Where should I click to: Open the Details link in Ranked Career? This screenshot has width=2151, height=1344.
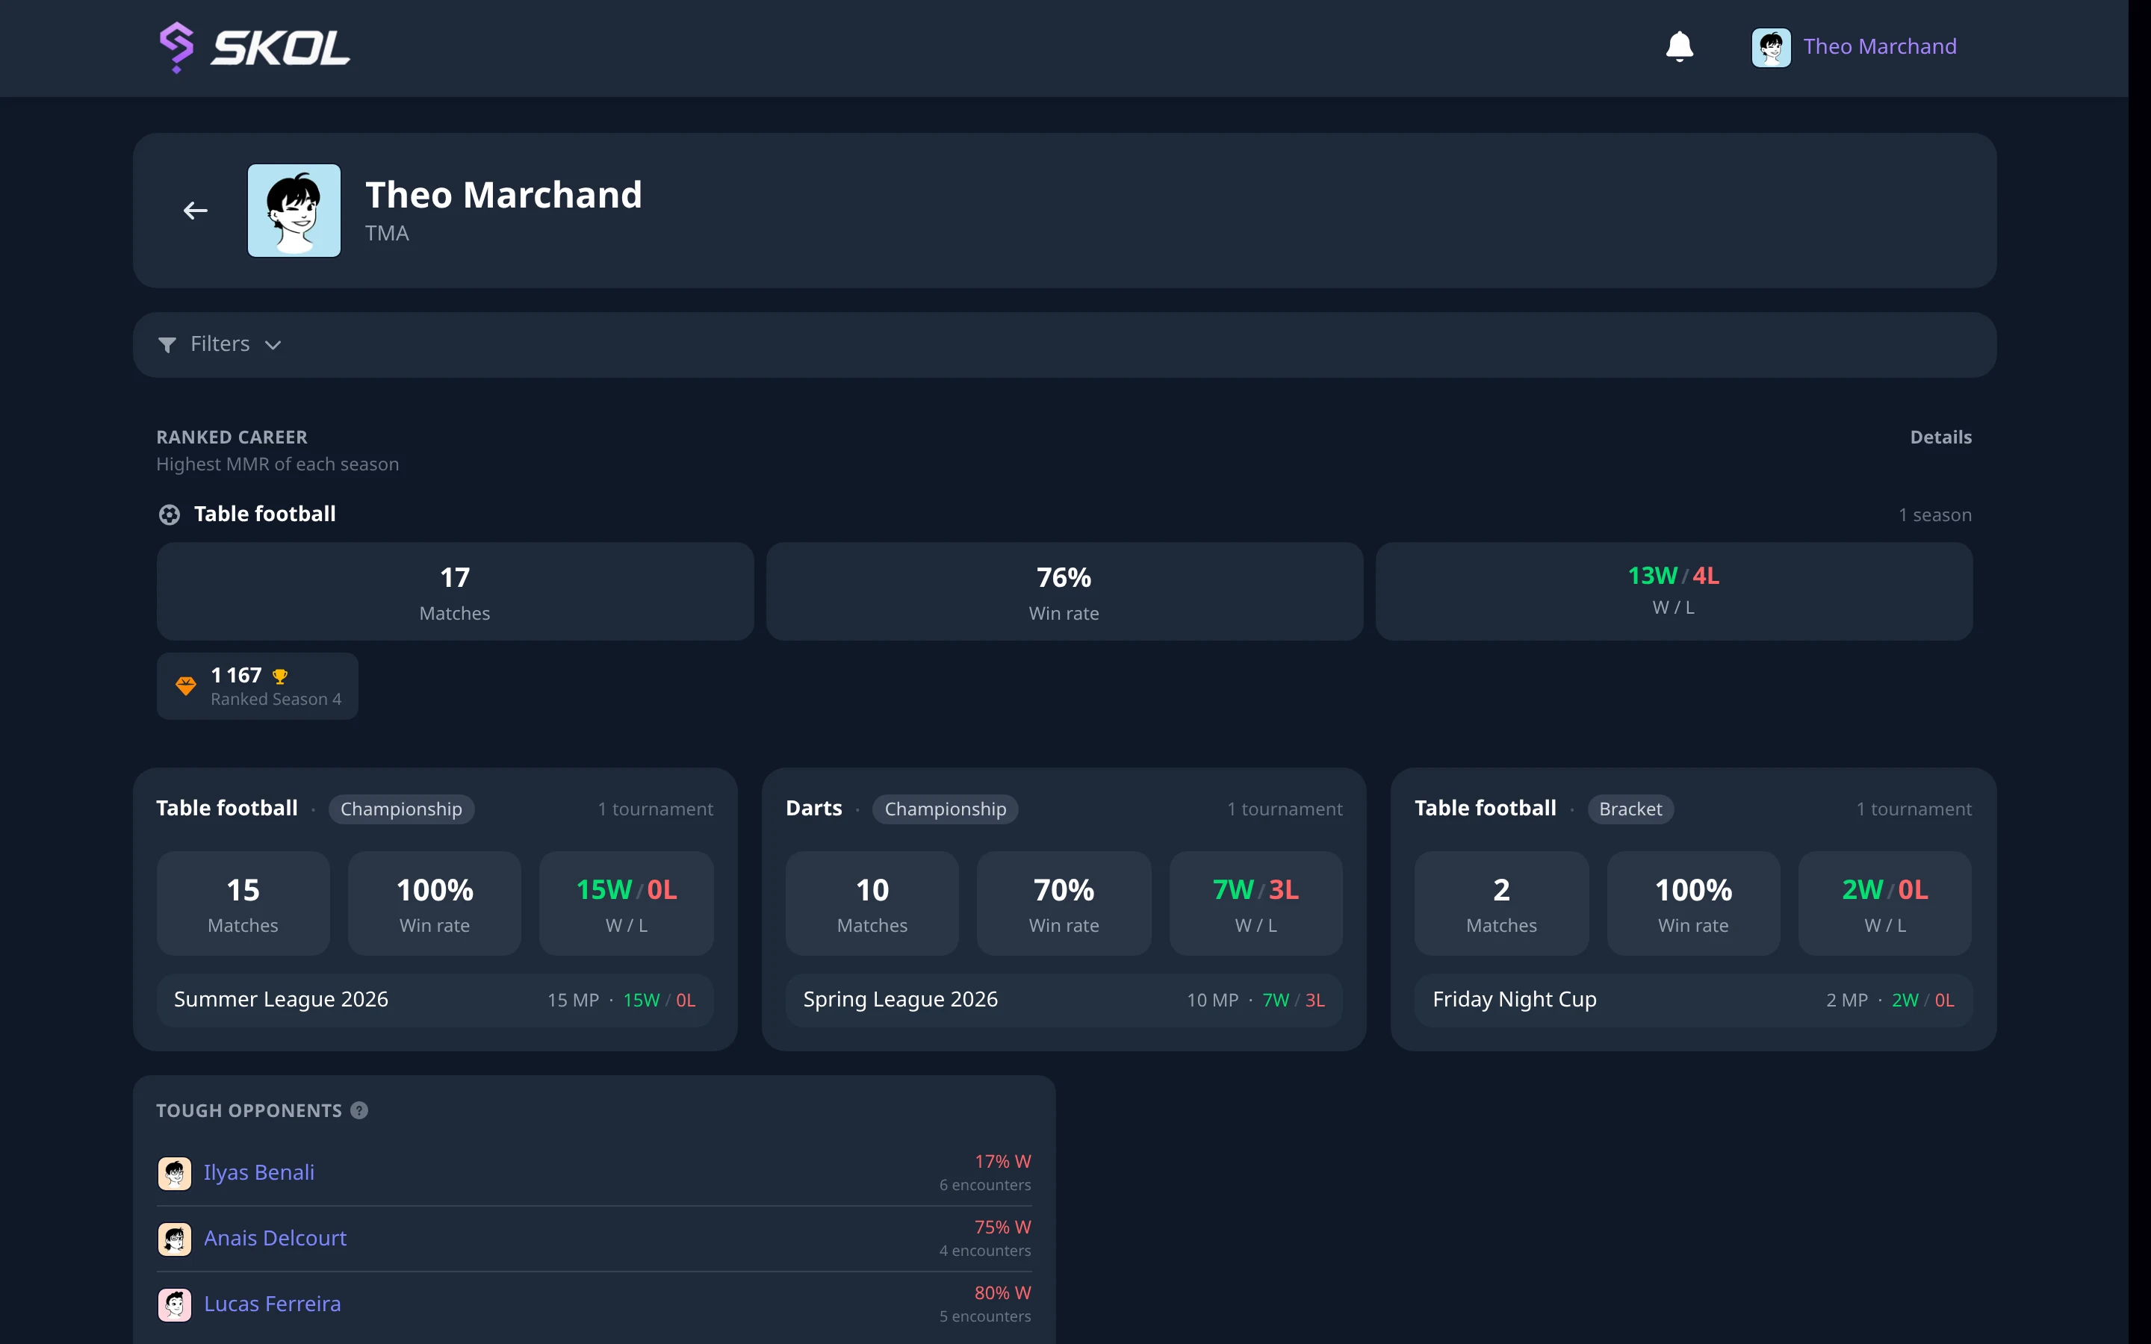click(1940, 438)
